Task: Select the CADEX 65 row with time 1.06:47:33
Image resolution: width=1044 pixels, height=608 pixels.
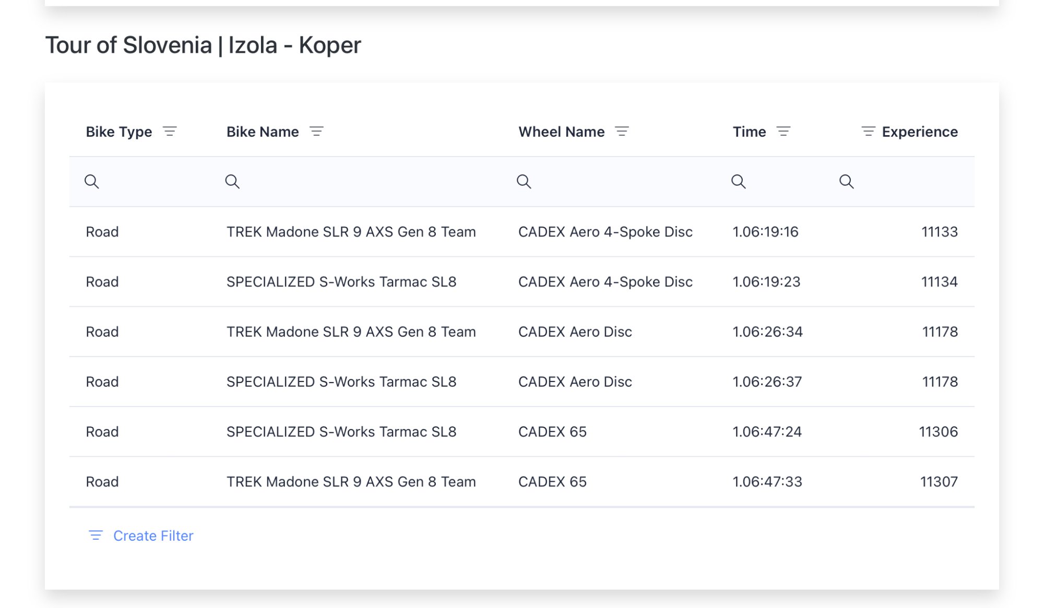Action: [x=767, y=482]
